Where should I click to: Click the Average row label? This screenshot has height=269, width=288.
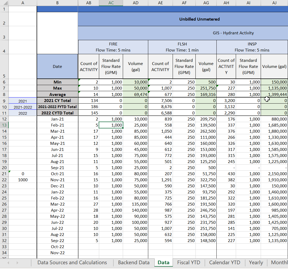(x=57, y=94)
